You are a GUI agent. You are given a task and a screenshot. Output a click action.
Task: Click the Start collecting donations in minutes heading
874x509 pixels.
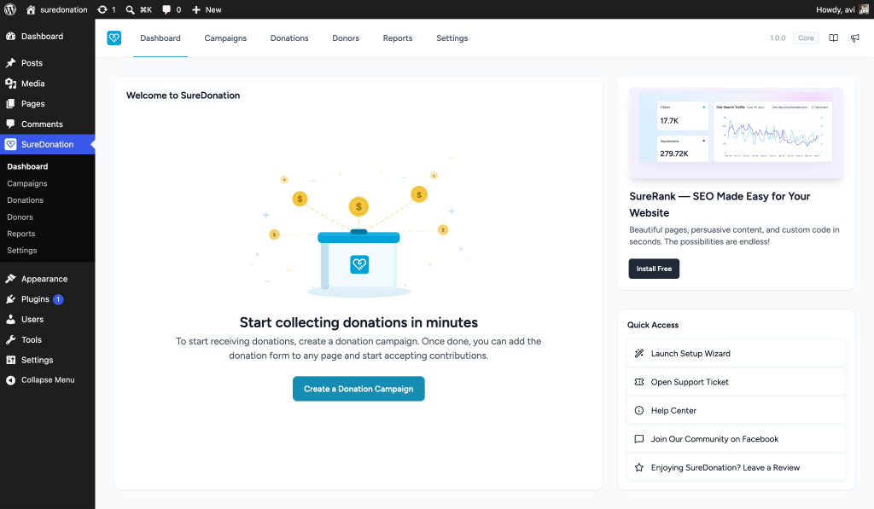pyautogui.click(x=358, y=322)
